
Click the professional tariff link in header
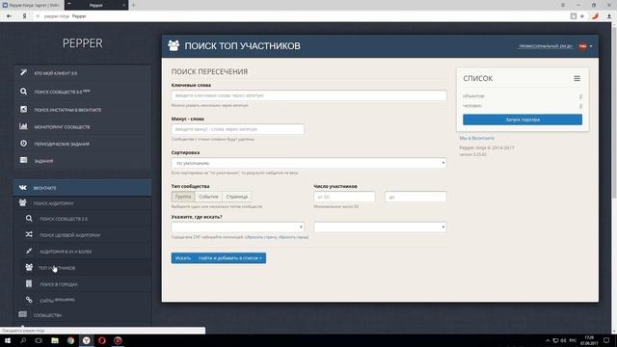click(546, 46)
